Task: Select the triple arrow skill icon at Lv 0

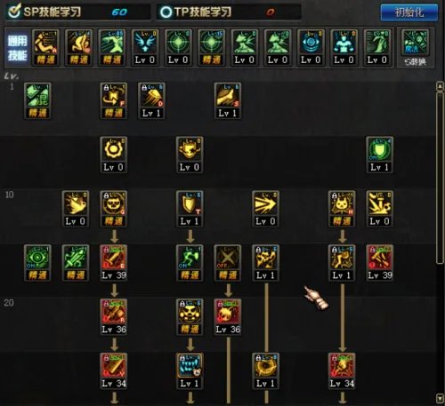Action: [x=265, y=209]
